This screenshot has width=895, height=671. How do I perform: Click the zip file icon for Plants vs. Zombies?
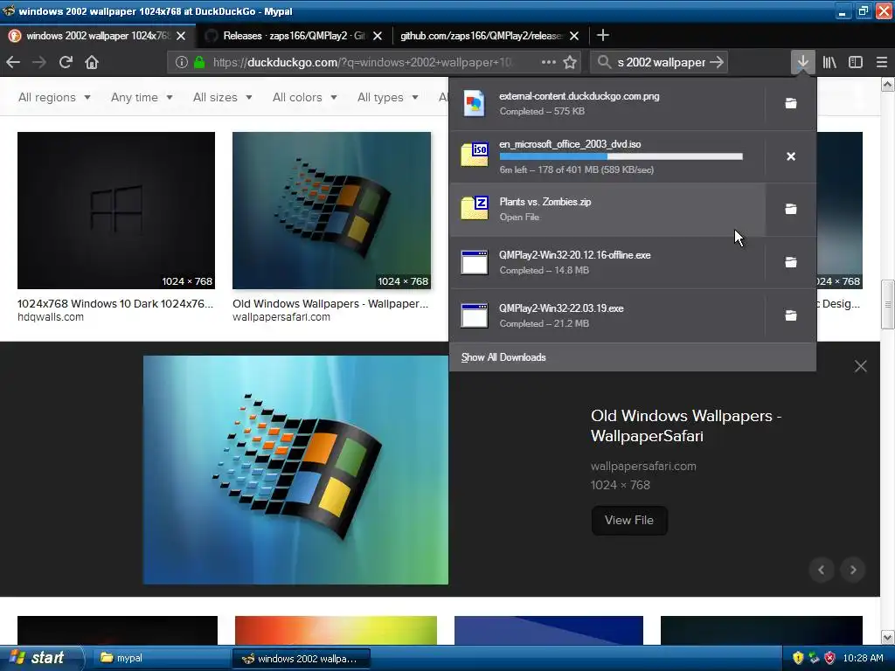tap(475, 208)
